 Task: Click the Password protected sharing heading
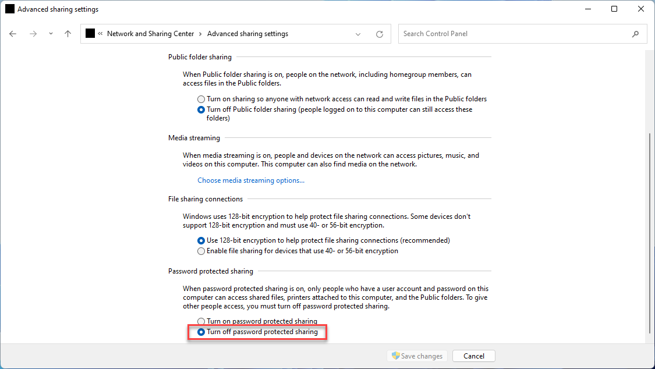(x=211, y=271)
